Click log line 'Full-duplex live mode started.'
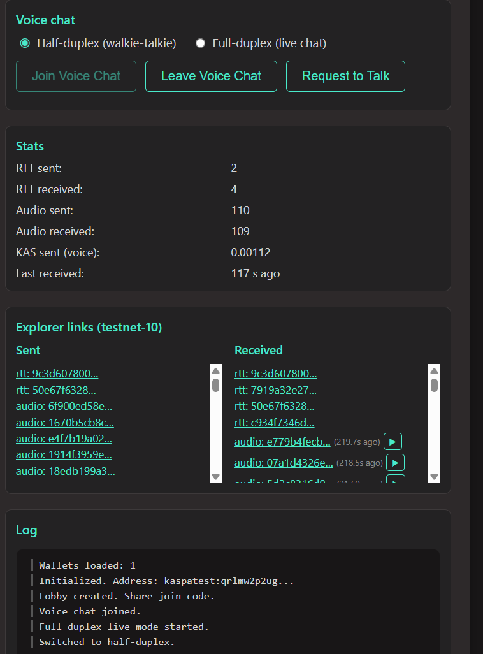483x654 pixels. pos(124,627)
